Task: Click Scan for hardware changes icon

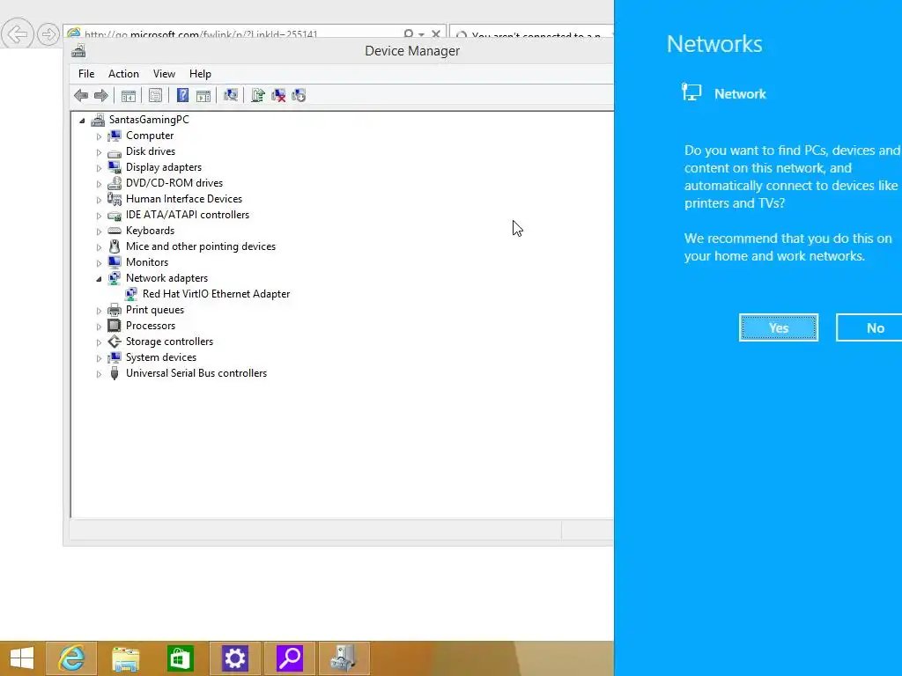Action: coord(231,95)
